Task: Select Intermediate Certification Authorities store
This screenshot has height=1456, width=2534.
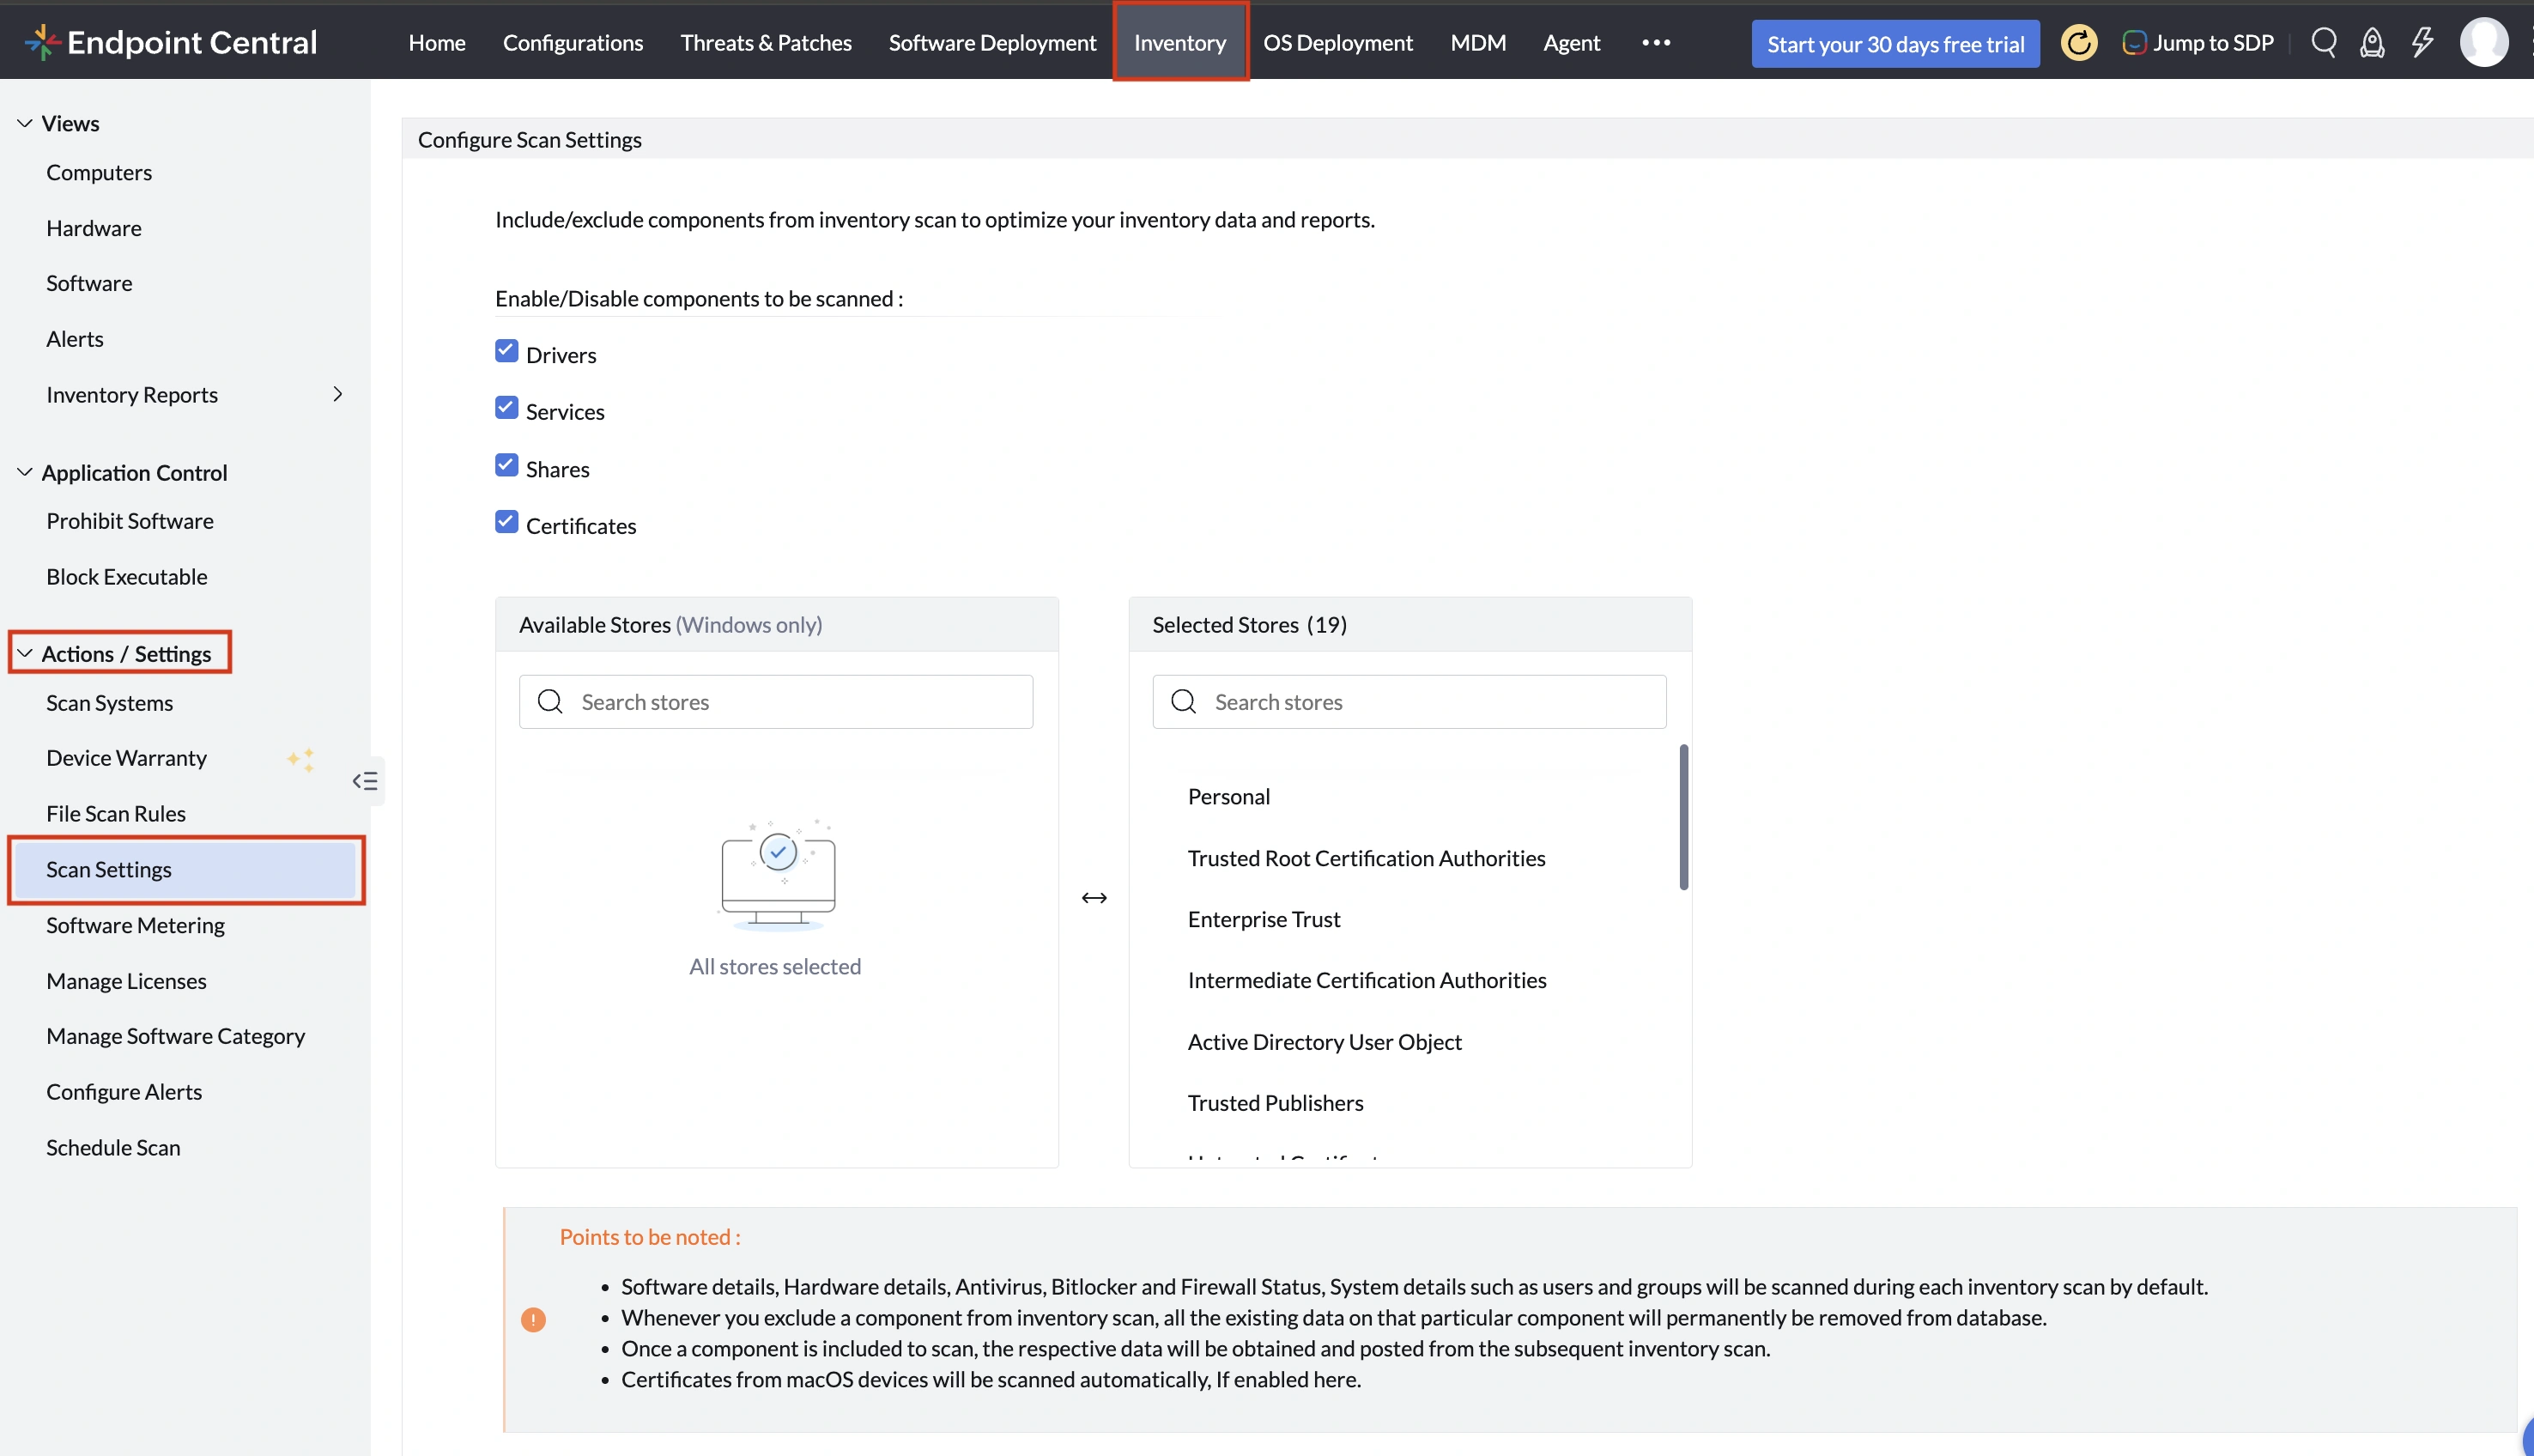Action: click(1367, 980)
